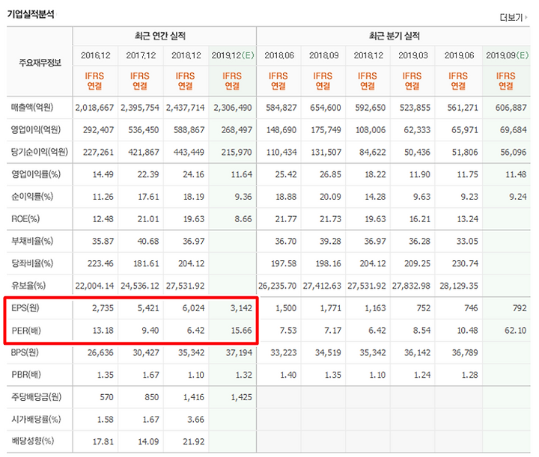539x457 pixels.
Task: Click the debt ratio value 40.68
Action: [148, 242]
